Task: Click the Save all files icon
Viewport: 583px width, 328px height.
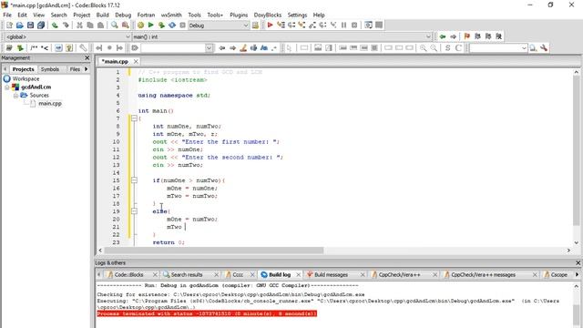Action: click(41, 26)
